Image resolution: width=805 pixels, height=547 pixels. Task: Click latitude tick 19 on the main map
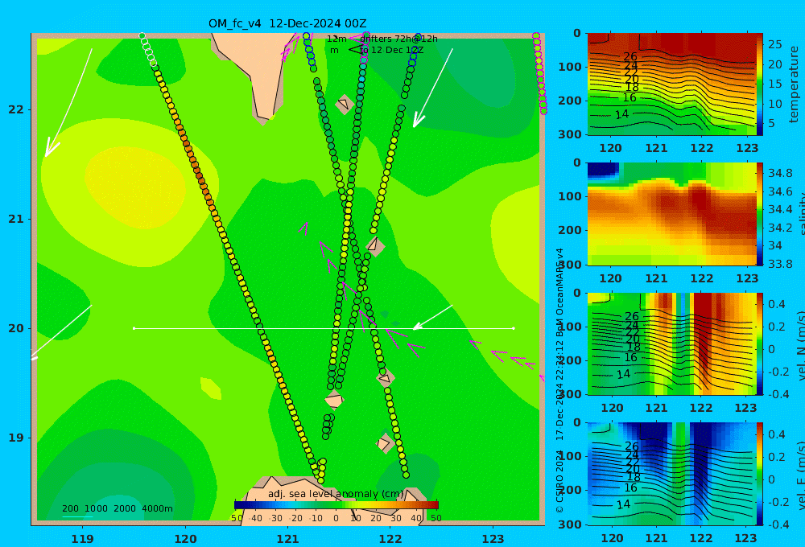(x=16, y=438)
